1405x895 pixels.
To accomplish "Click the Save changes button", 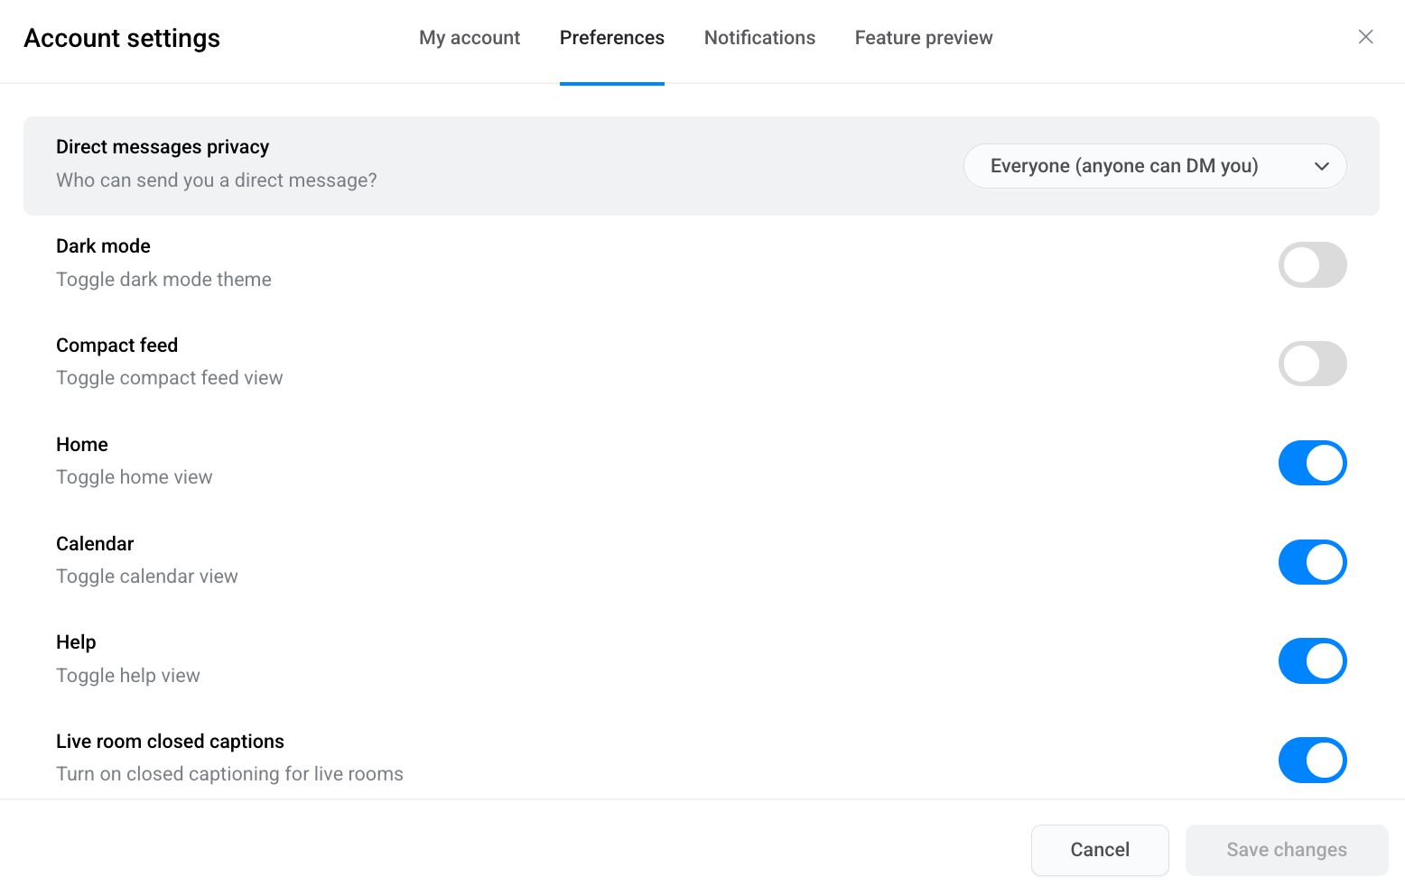I will coord(1286,850).
